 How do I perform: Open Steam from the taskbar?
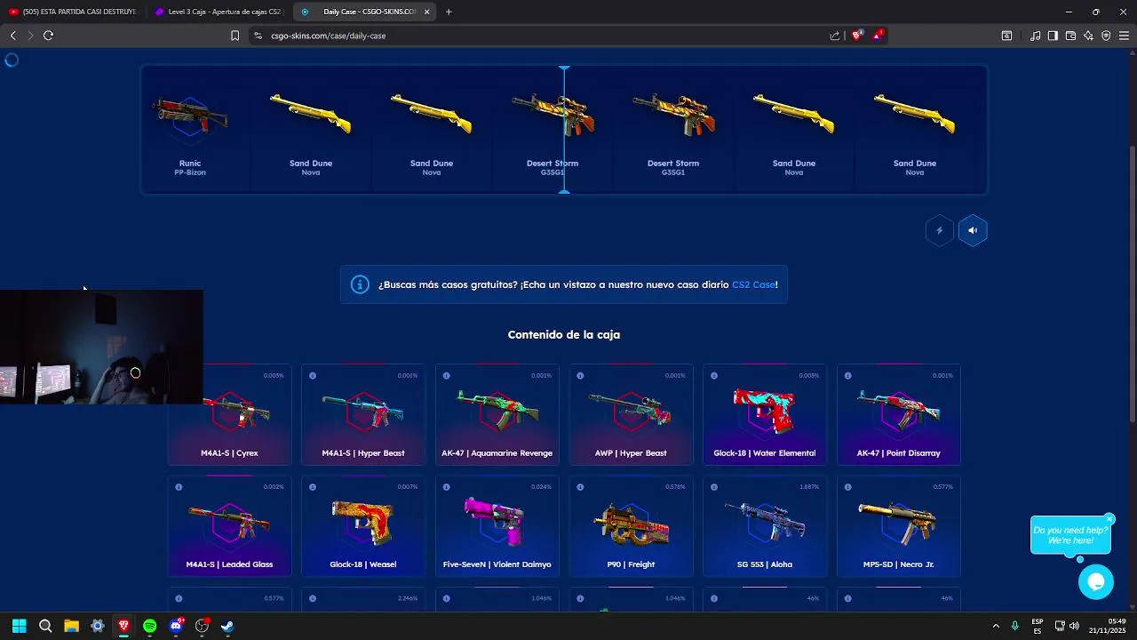[x=227, y=626]
